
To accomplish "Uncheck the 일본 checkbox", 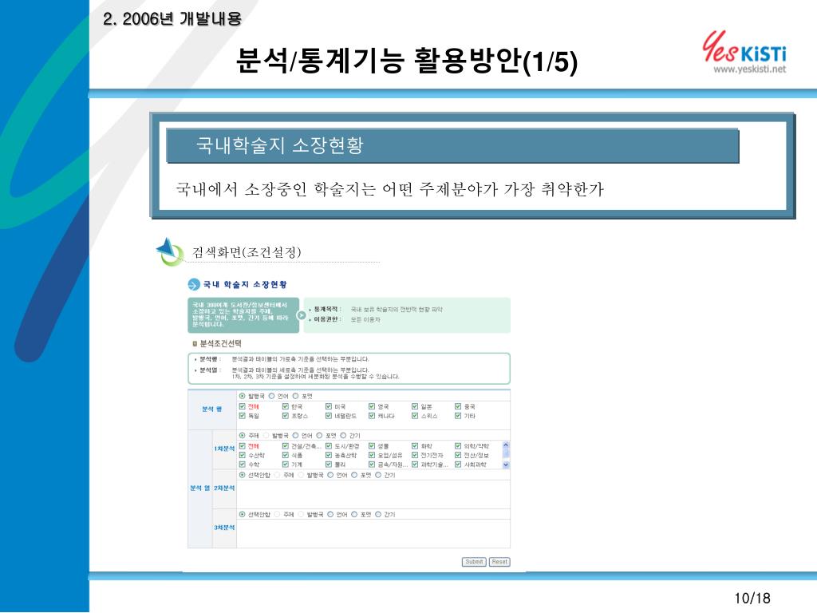I will (x=415, y=406).
